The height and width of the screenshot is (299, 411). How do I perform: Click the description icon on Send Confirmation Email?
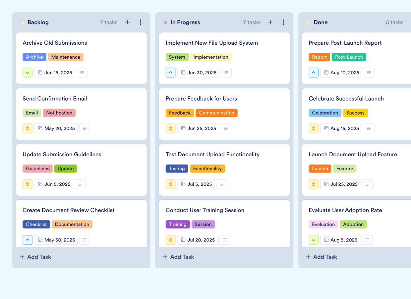click(x=85, y=128)
